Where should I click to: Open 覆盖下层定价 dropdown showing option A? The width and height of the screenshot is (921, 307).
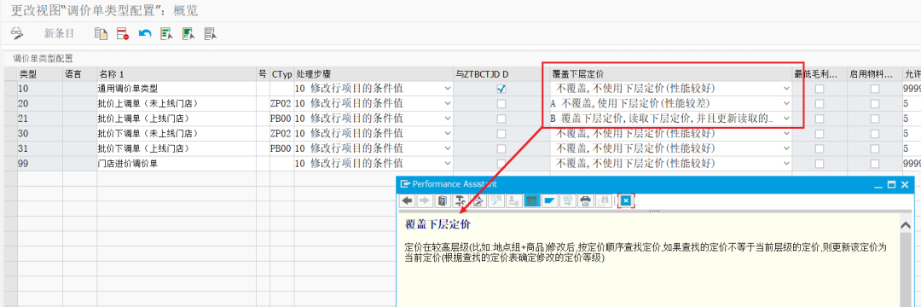[x=786, y=103]
